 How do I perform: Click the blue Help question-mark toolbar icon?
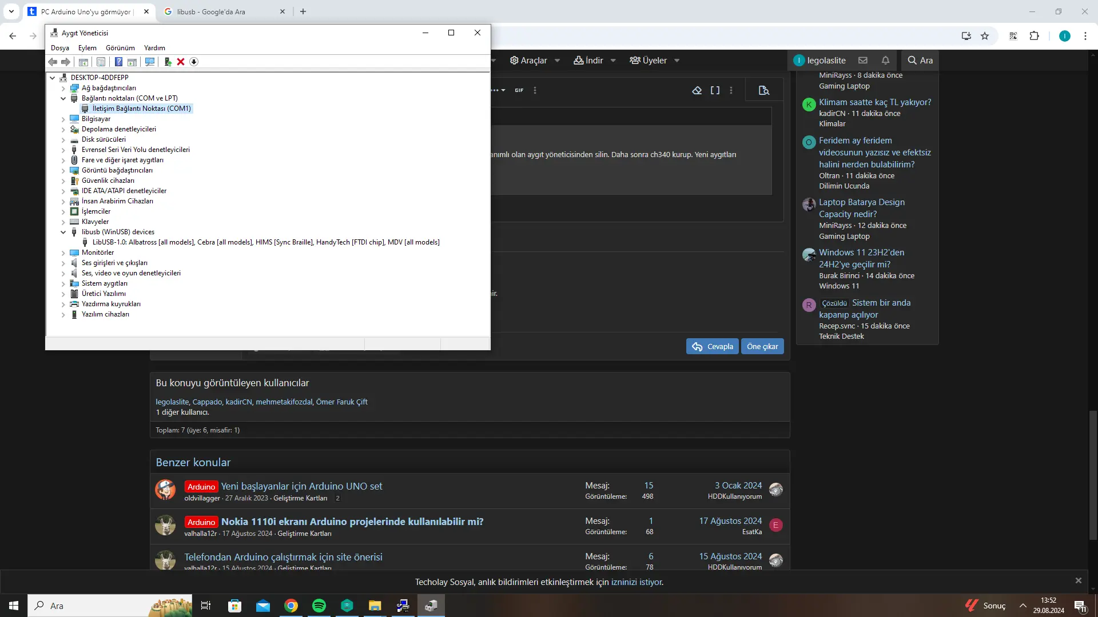tap(118, 62)
